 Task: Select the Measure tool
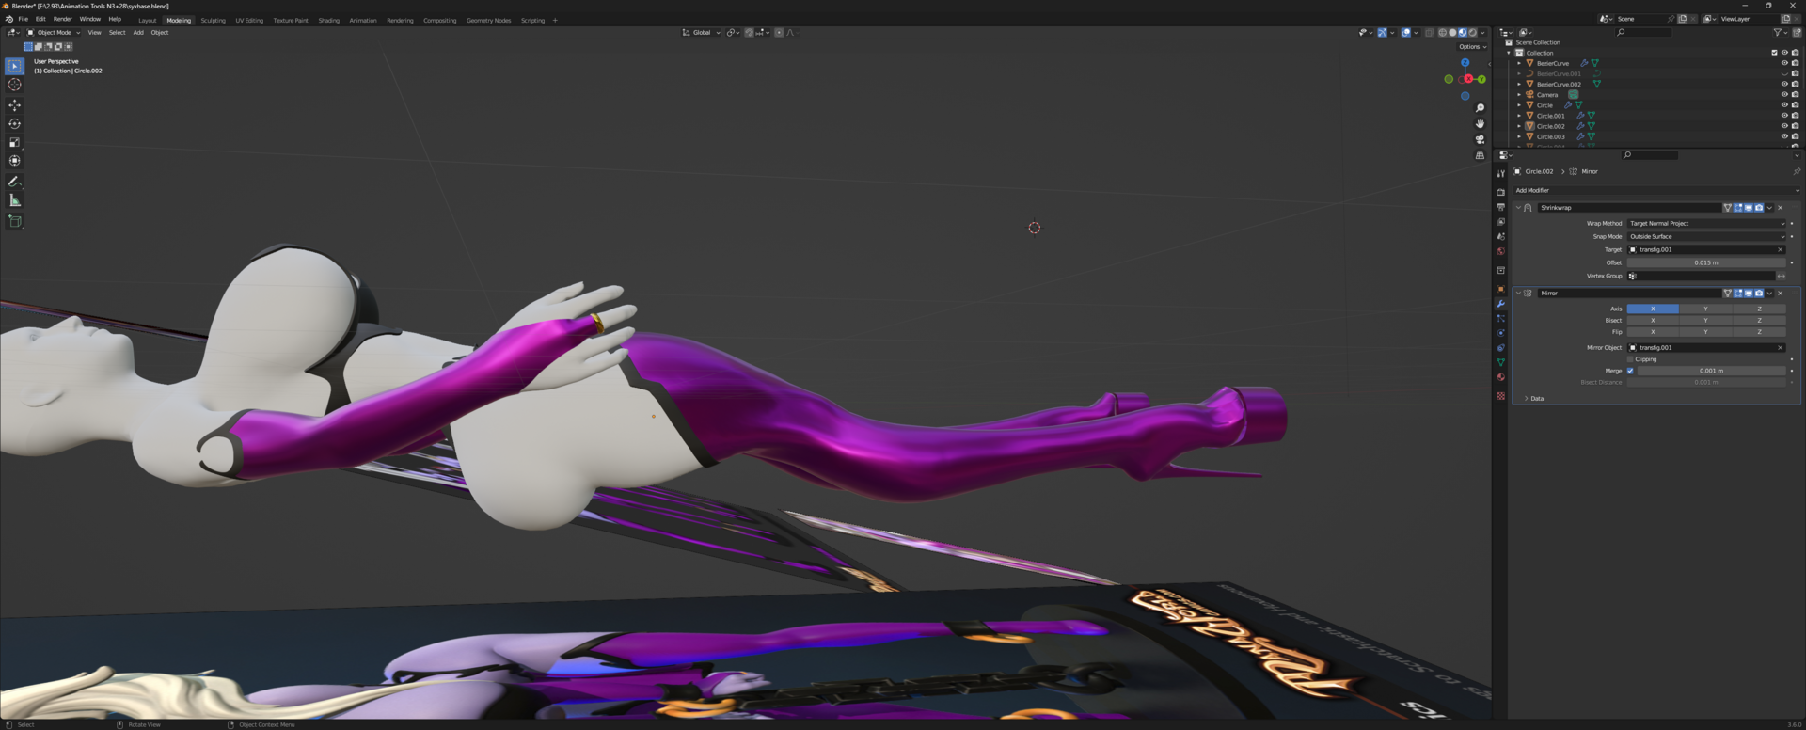[14, 200]
